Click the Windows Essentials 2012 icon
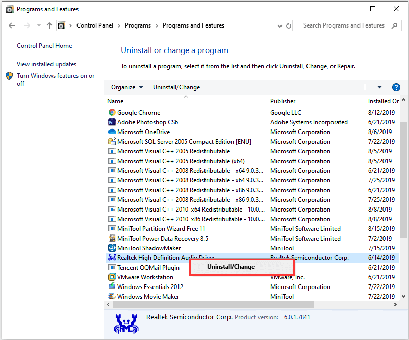This screenshot has width=409, height=340. pyautogui.click(x=112, y=286)
